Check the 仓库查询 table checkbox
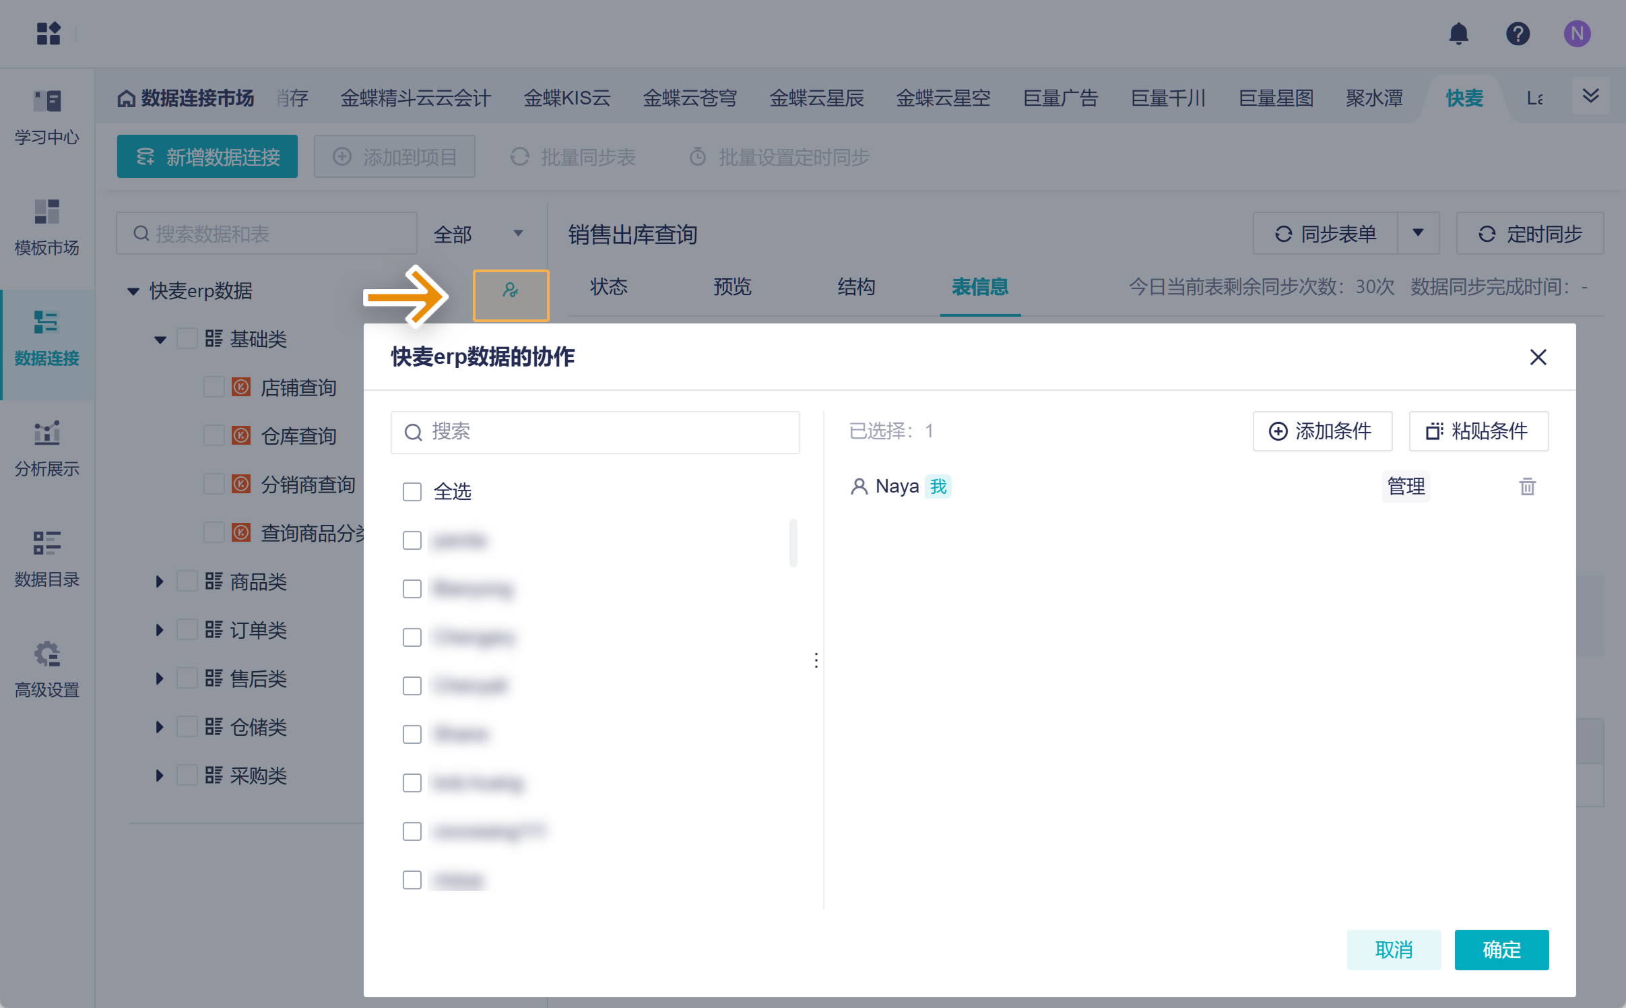The image size is (1626, 1008). tap(214, 435)
